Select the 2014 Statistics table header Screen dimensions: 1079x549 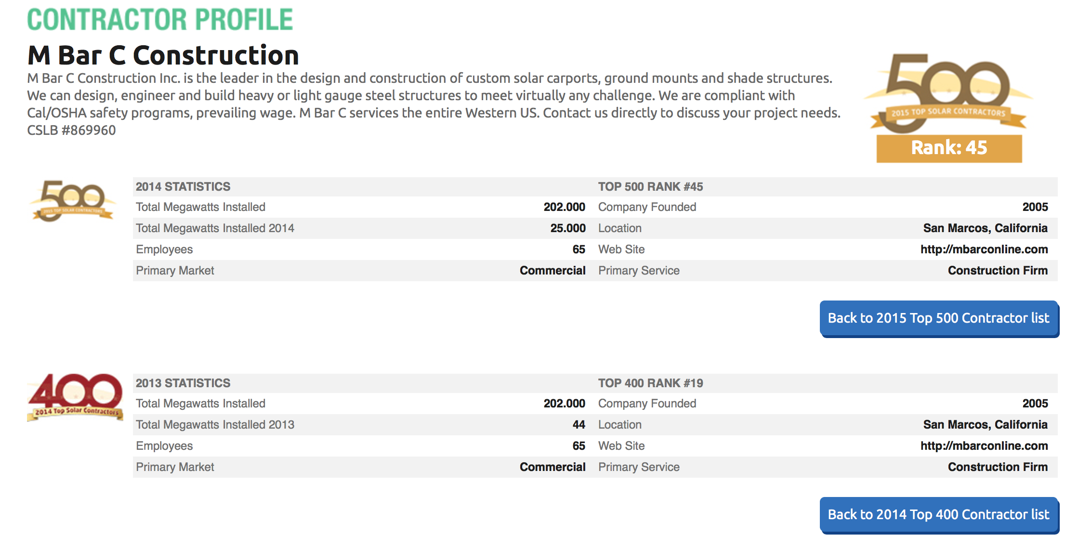point(183,187)
